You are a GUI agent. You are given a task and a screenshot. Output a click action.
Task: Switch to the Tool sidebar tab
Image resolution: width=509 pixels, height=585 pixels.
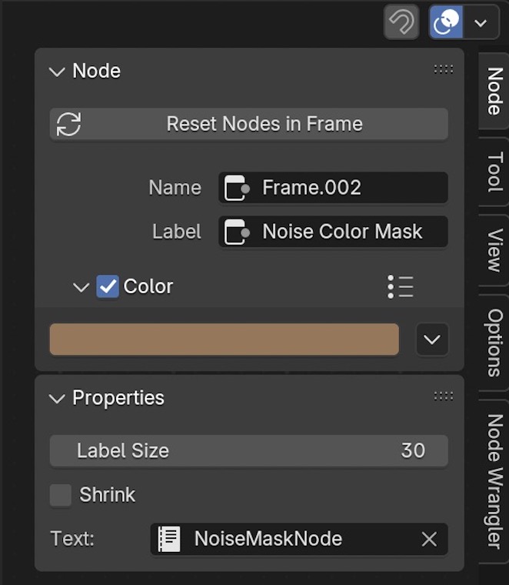pyautogui.click(x=494, y=172)
